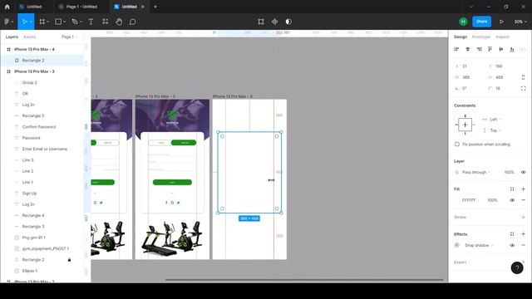Open shape tools dropdown arrow
This screenshot has width=532, height=299.
pos(64,22)
